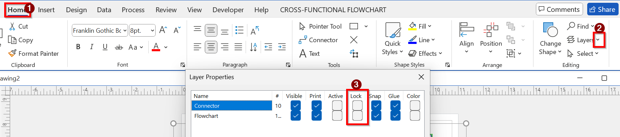Toggle Visible checkbox for Flowchart layer
620x137 pixels.
[x=296, y=116]
